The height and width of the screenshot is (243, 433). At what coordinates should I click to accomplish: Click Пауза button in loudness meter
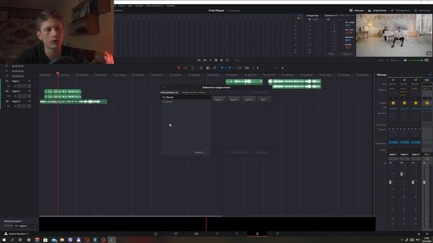coord(331,54)
